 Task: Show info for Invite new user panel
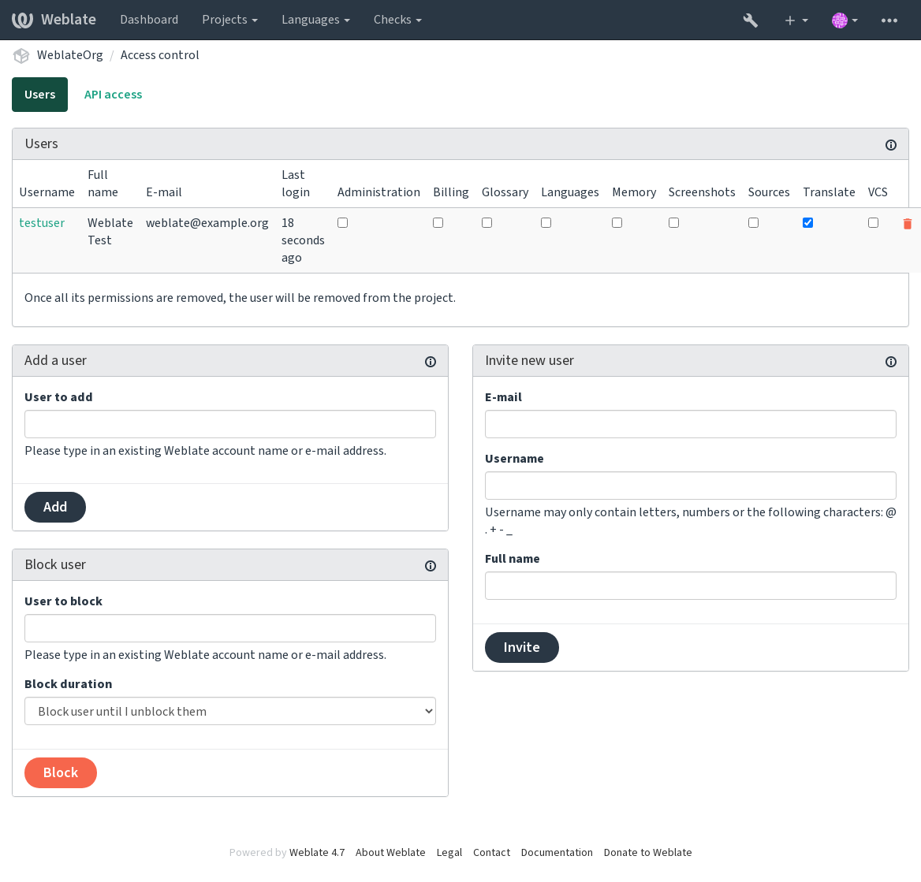pyautogui.click(x=891, y=362)
